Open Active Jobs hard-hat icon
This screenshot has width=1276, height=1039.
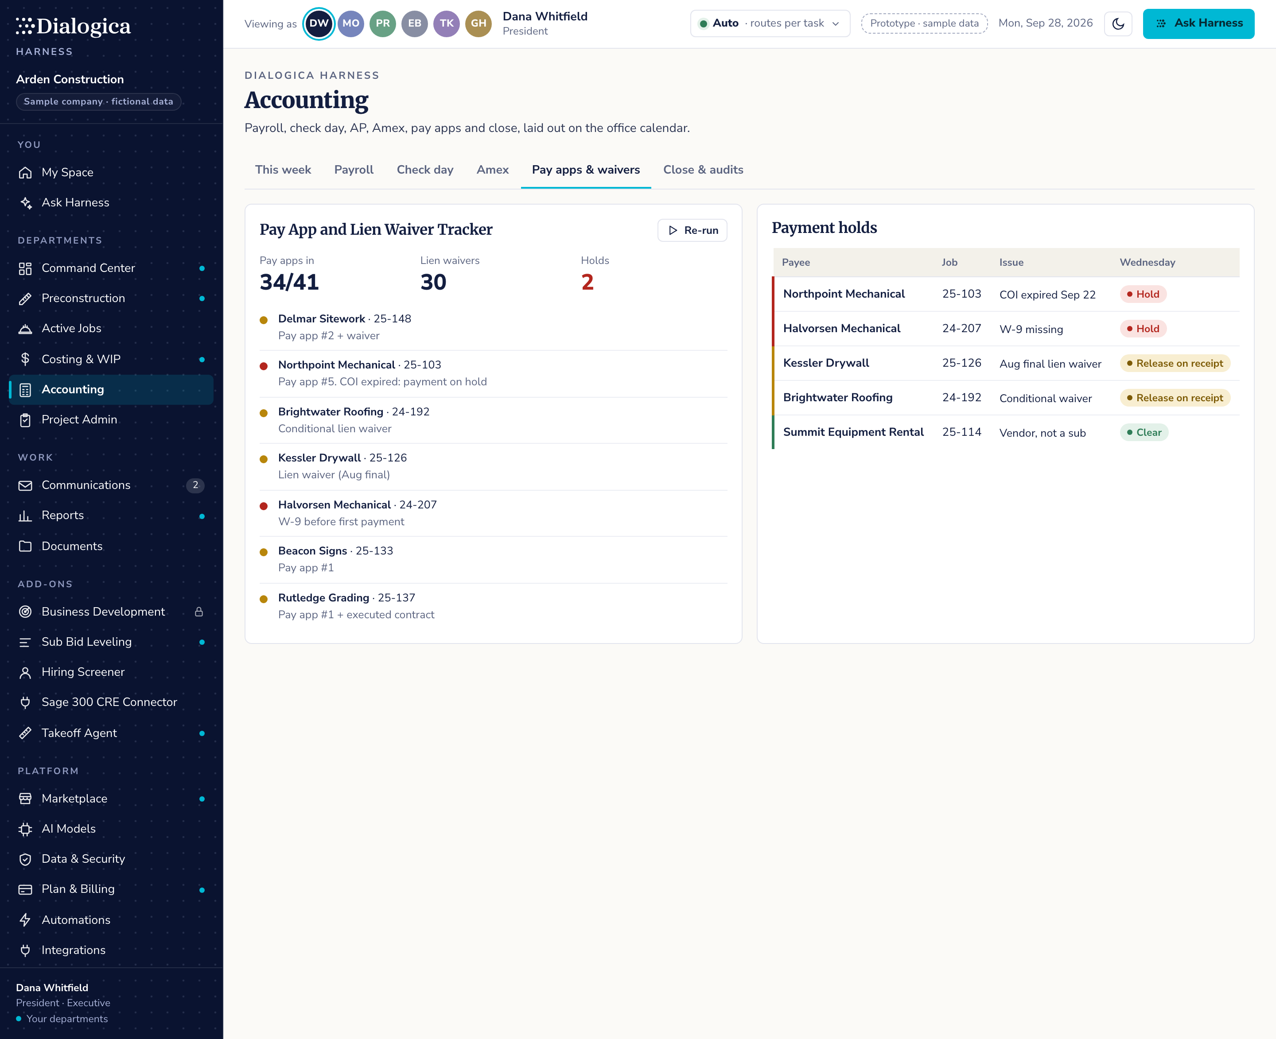(x=25, y=329)
